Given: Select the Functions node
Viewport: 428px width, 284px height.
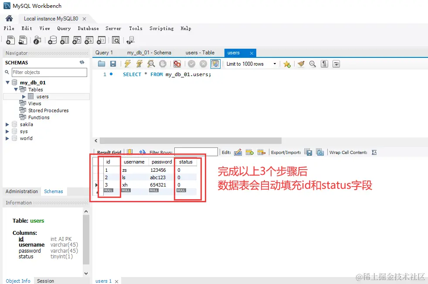Looking at the screenshot, I should click(39, 117).
